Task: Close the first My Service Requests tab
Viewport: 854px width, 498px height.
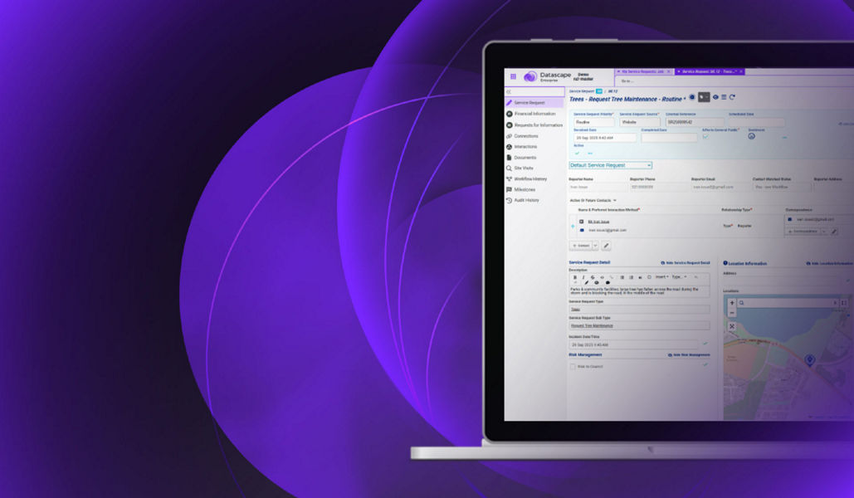Action: point(669,71)
